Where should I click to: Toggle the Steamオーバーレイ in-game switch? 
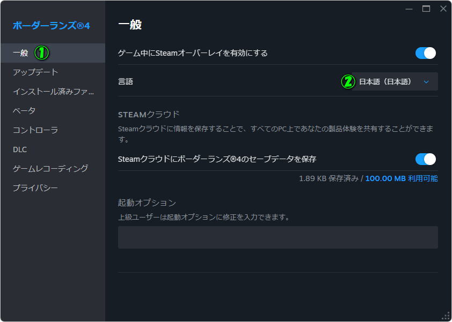(426, 53)
